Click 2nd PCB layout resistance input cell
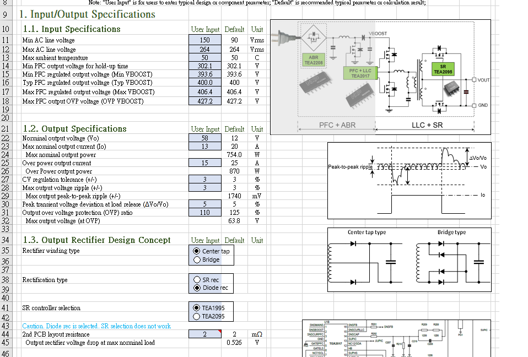The height and width of the screenshot is (357, 528). [204, 334]
